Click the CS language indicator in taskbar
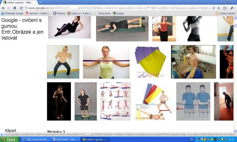 pyautogui.click(x=192, y=139)
